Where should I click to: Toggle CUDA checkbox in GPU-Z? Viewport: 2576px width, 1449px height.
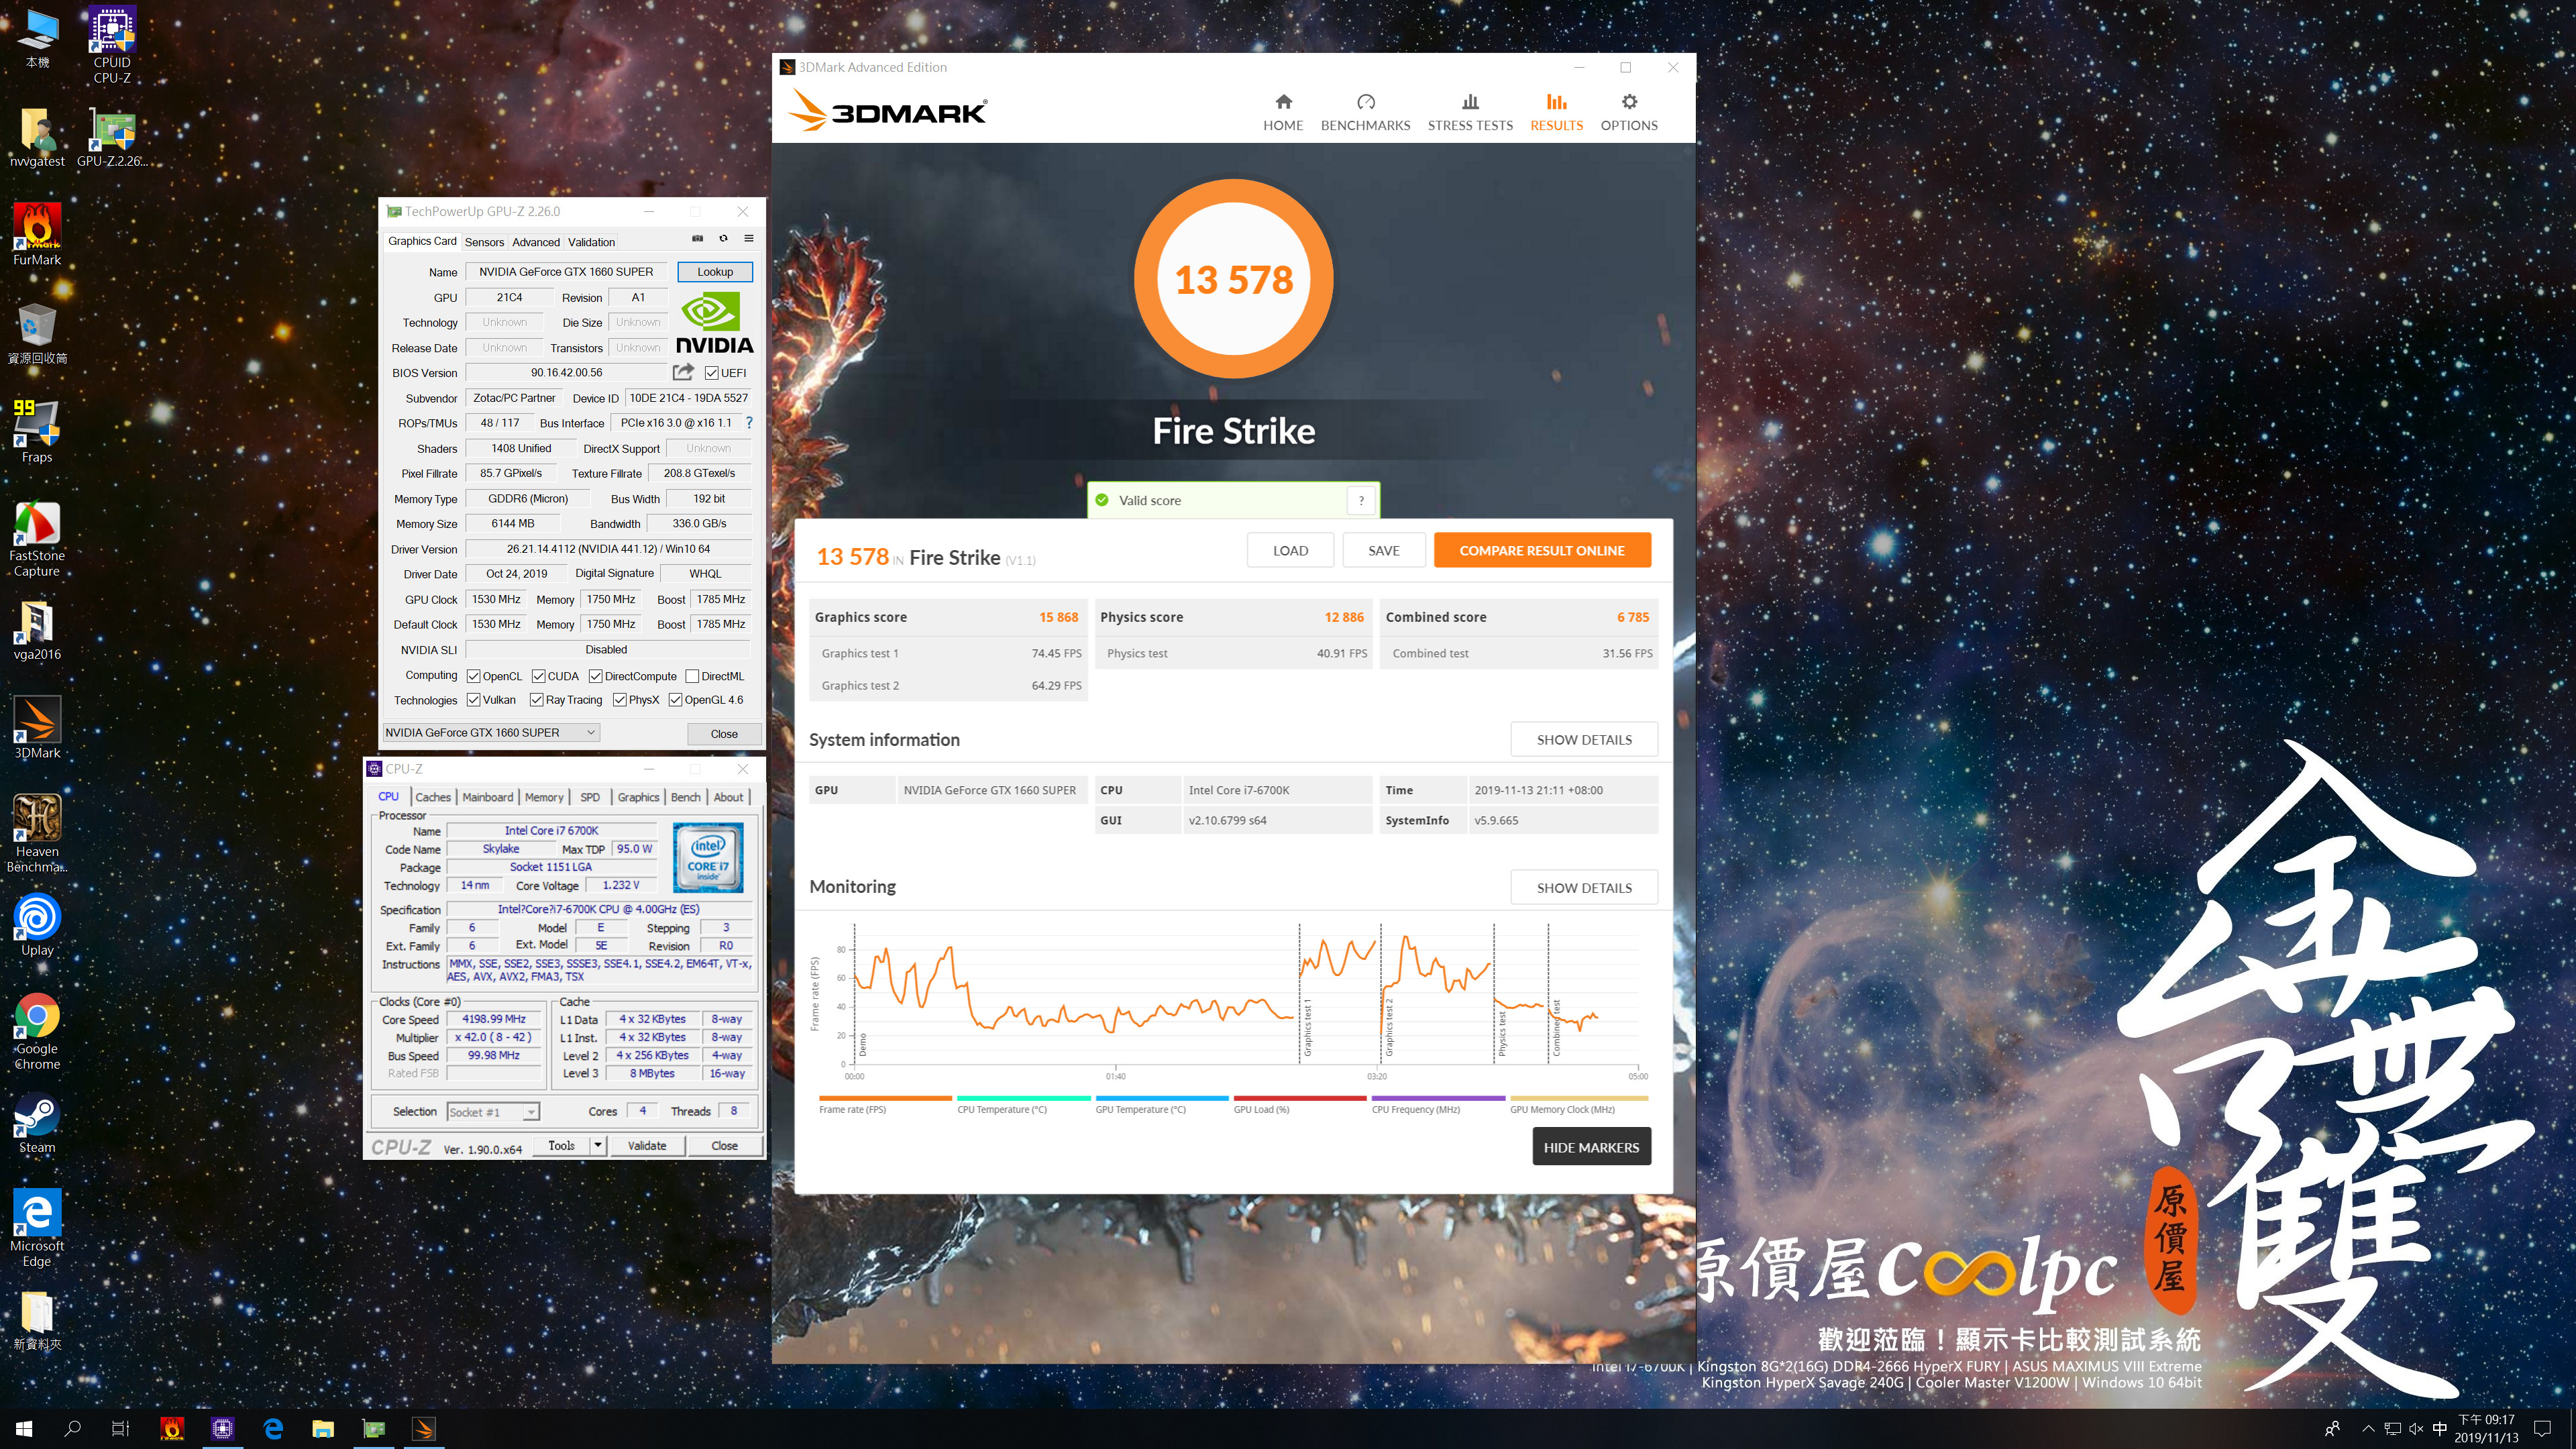(x=538, y=676)
